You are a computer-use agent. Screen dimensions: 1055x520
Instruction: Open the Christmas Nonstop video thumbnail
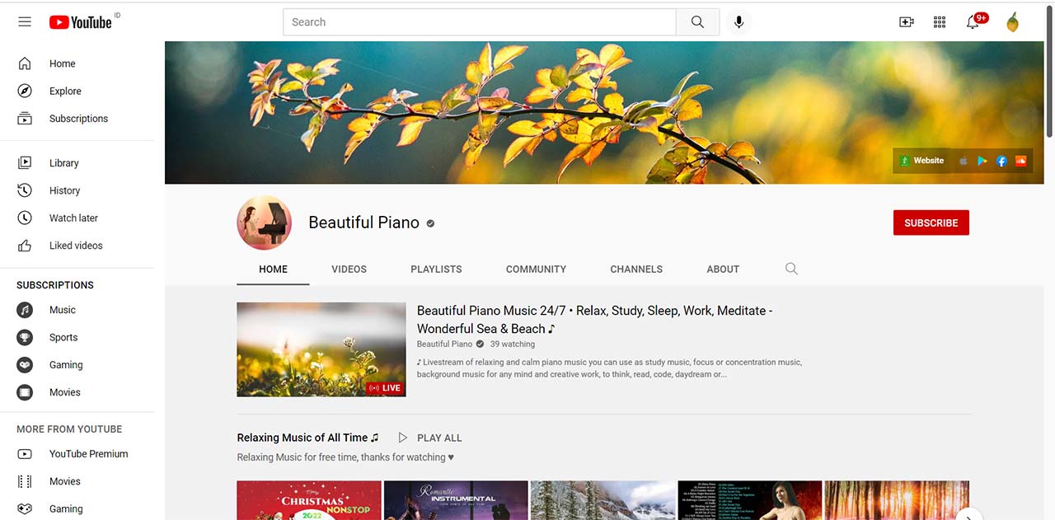point(309,500)
